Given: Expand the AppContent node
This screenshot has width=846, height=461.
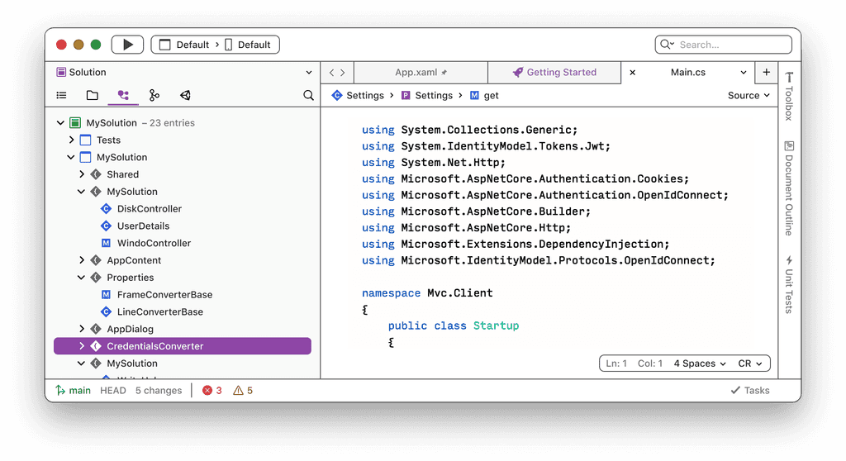Looking at the screenshot, I should tap(82, 260).
